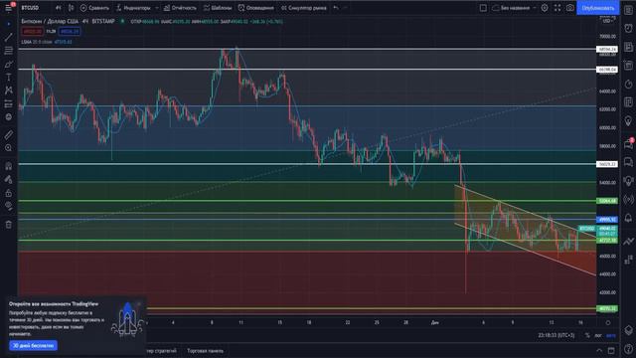Toggle magnet mode for drawings
636x358 pixels.
coord(9,166)
